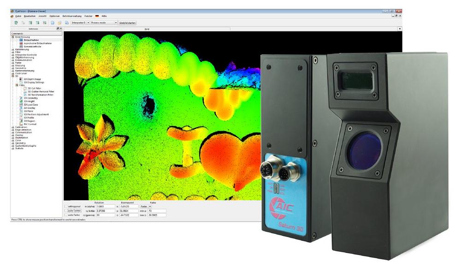This screenshot has height=273, width=461.
Task: Open the Interpreter 0 dropdown
Action: (78, 22)
